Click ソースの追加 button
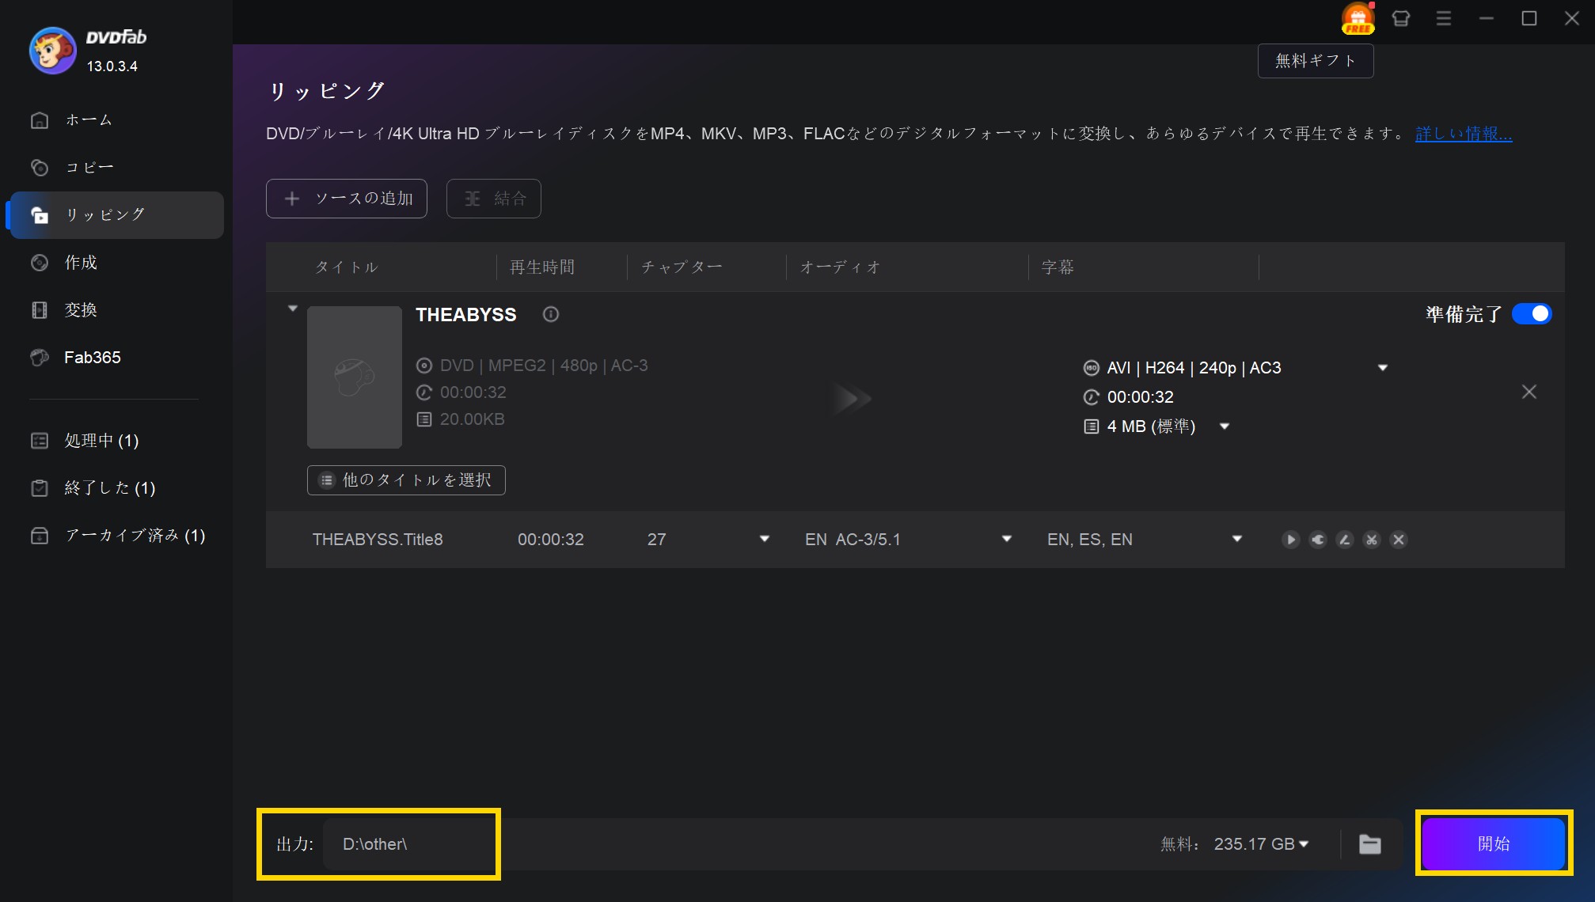Image resolution: width=1595 pixels, height=902 pixels. (347, 199)
